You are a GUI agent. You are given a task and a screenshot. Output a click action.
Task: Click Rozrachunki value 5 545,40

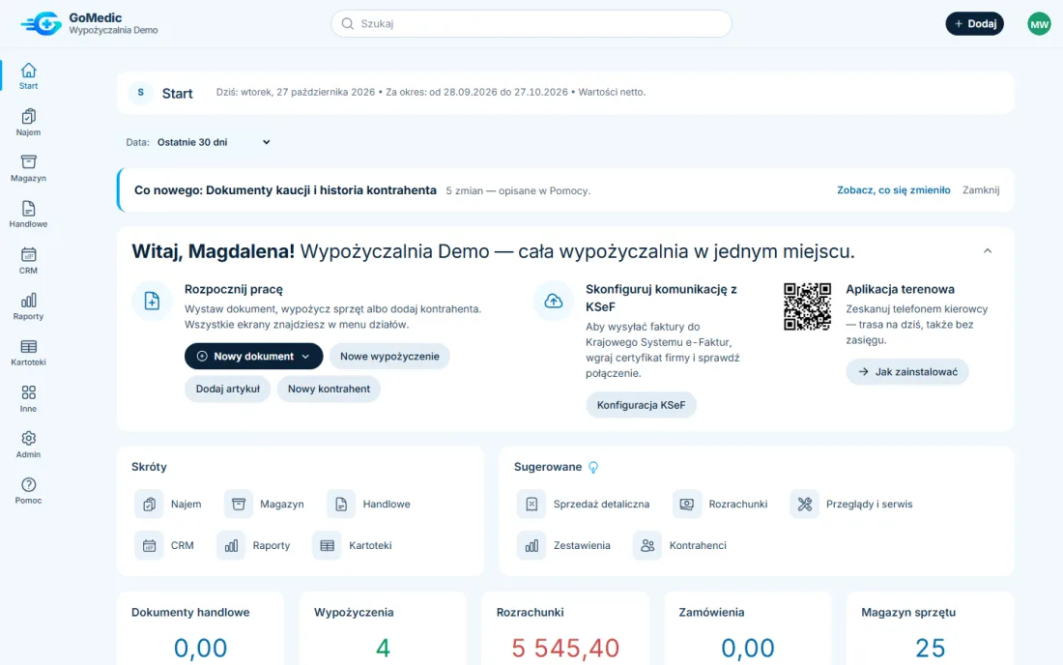[x=564, y=648]
